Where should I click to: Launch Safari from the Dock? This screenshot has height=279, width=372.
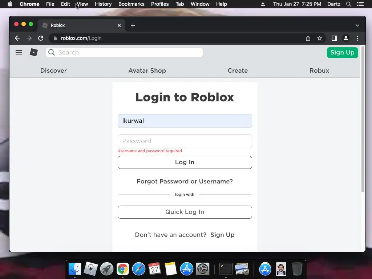(x=138, y=269)
